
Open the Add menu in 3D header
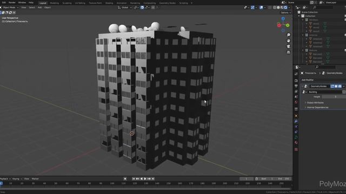tap(39, 8)
